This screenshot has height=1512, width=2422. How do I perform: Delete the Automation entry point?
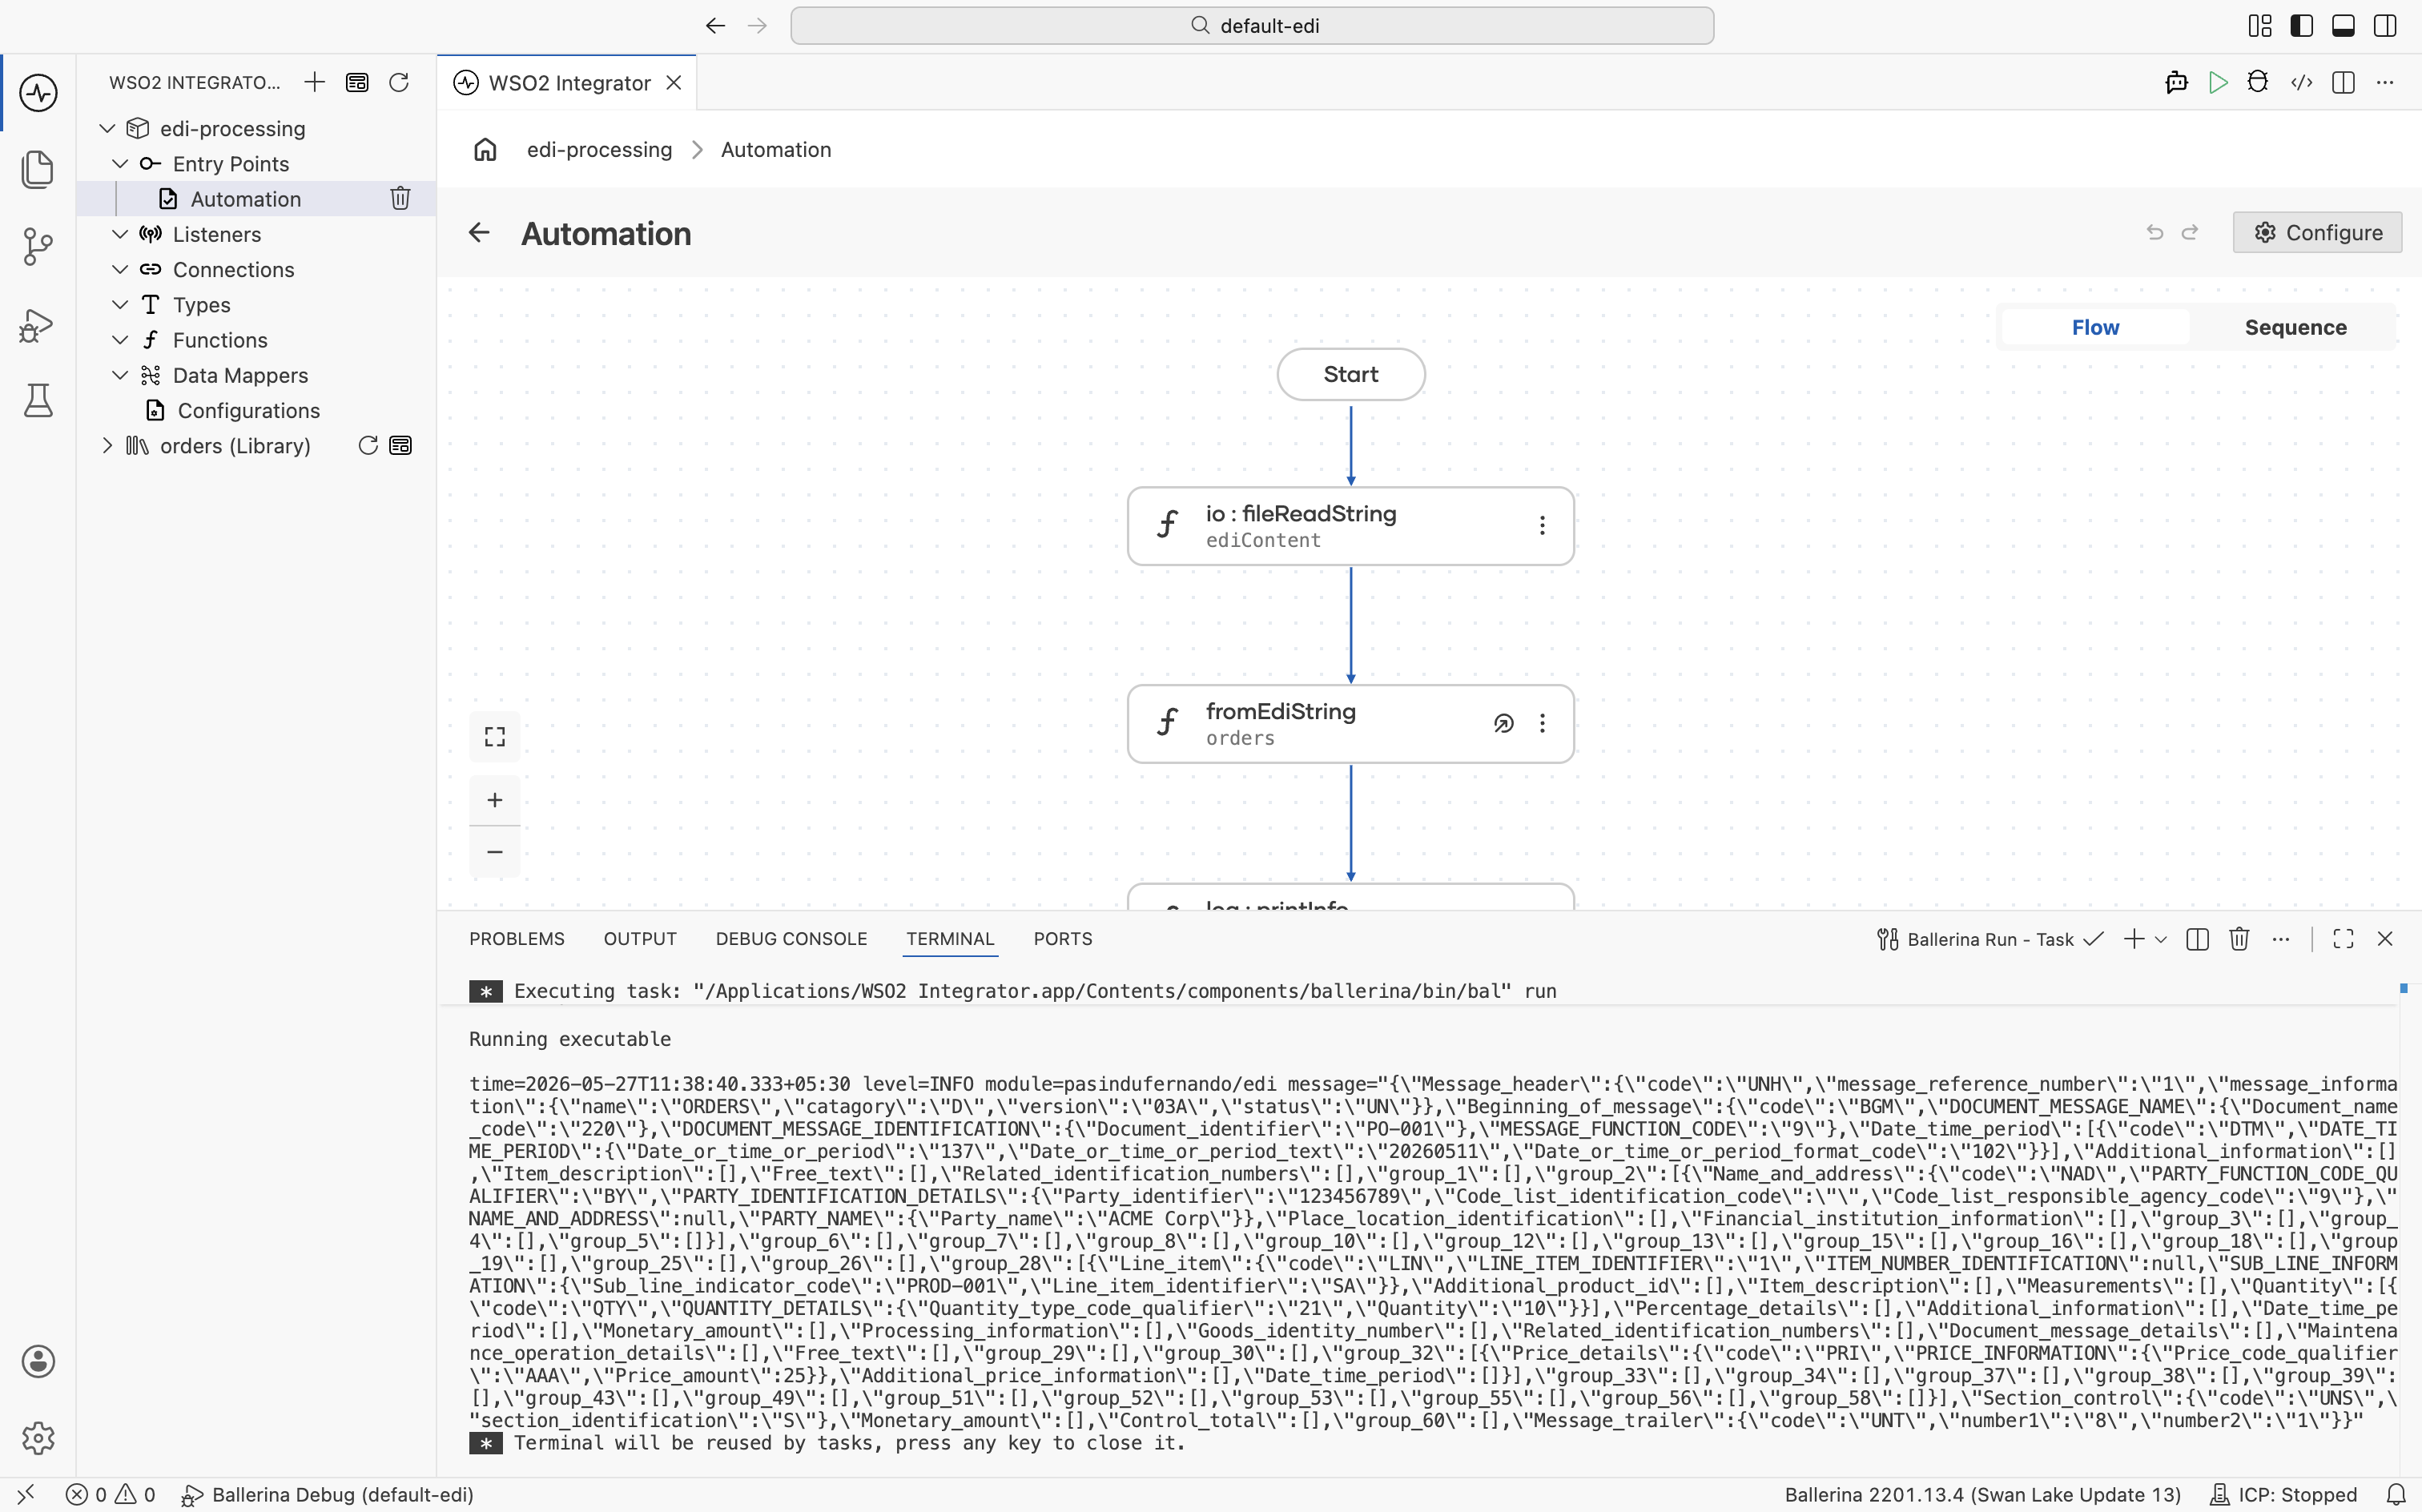point(400,198)
